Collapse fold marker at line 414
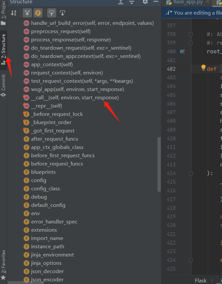This screenshot has width=222, height=284. pos(191,173)
